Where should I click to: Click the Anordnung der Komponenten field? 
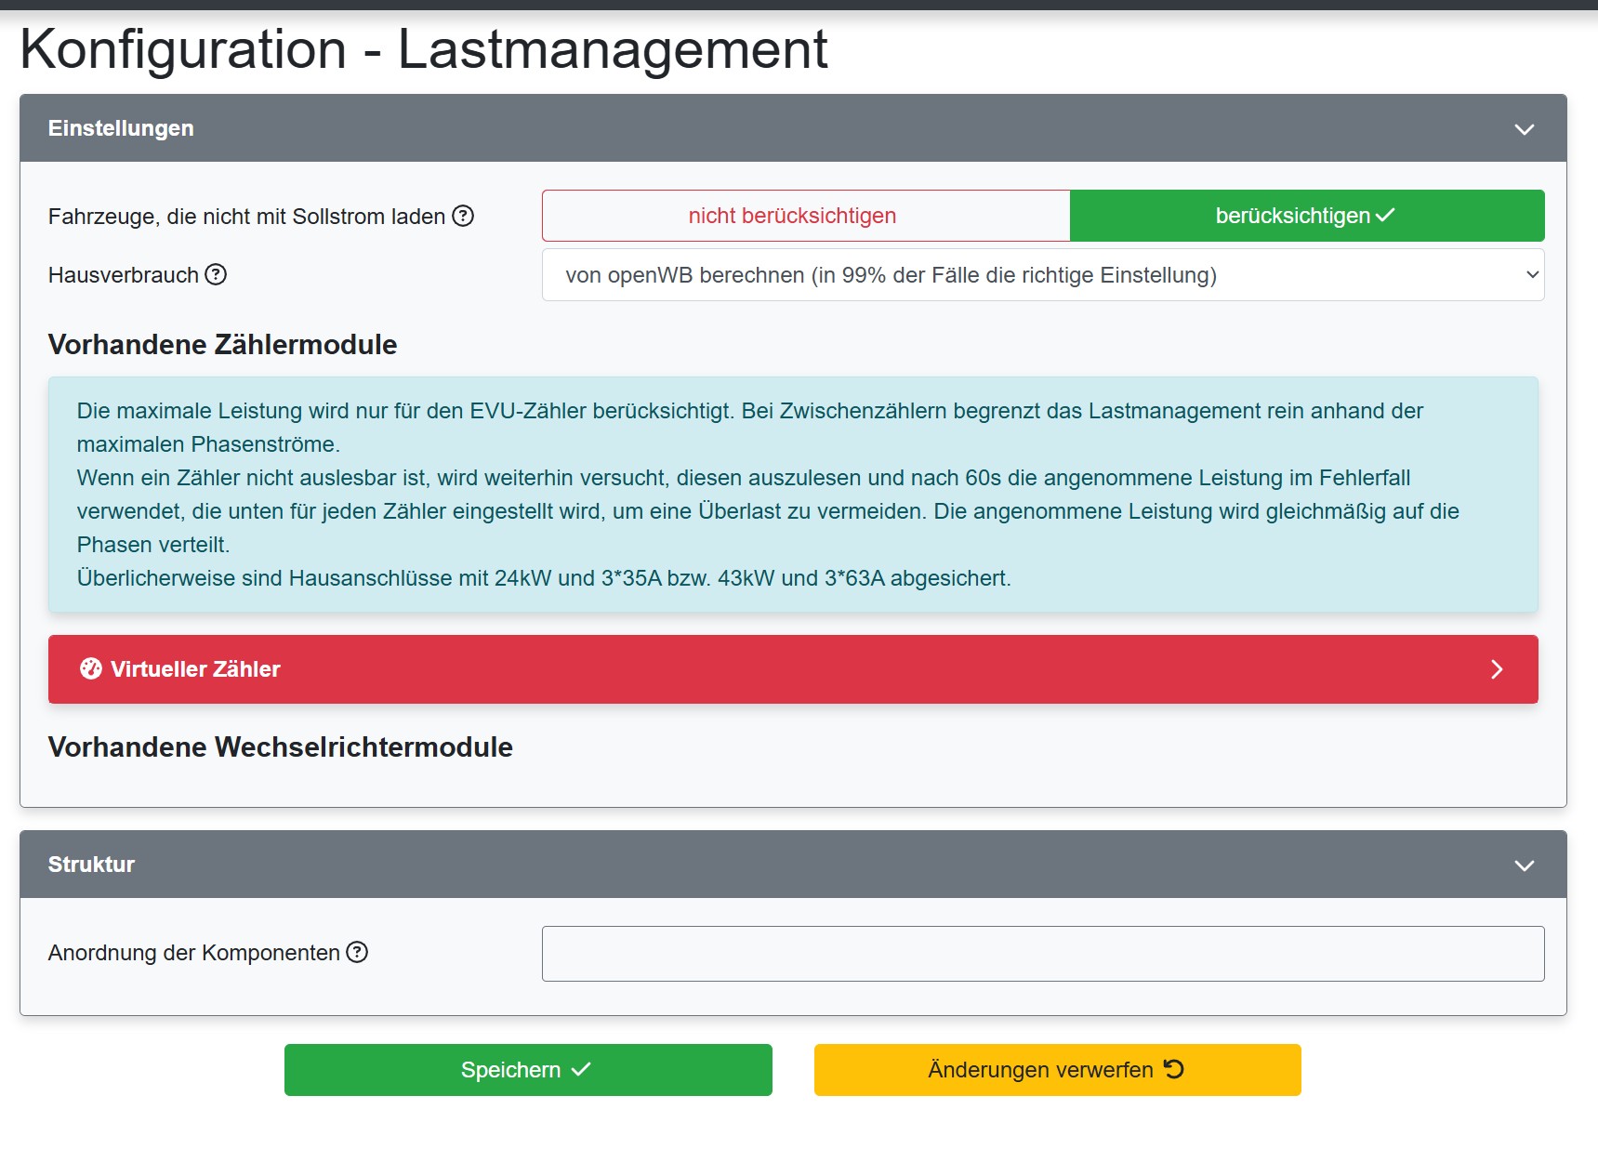coord(1043,954)
